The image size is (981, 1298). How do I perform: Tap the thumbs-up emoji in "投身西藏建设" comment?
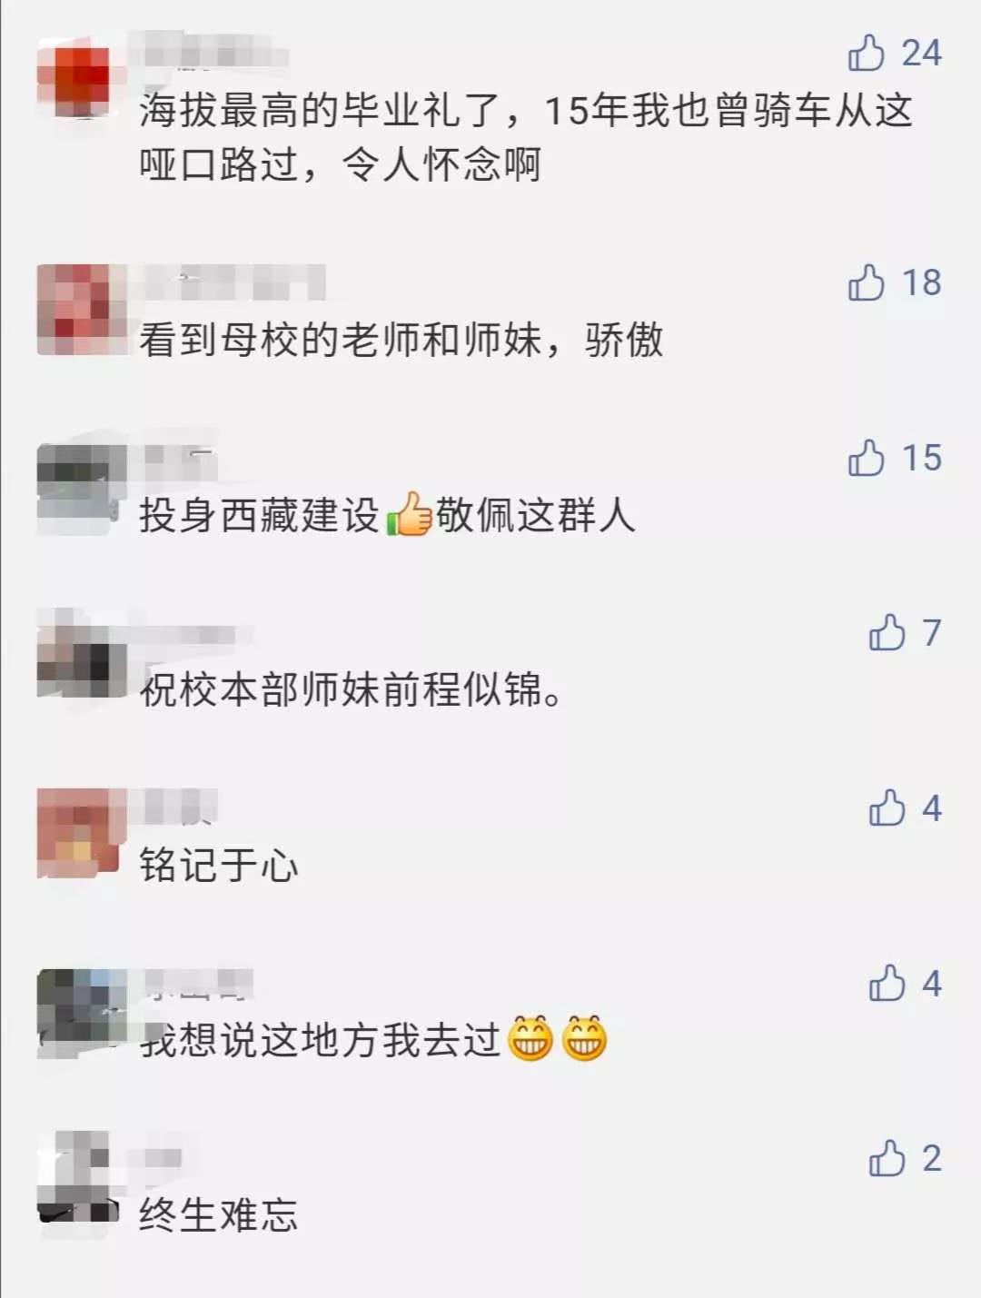[x=408, y=514]
